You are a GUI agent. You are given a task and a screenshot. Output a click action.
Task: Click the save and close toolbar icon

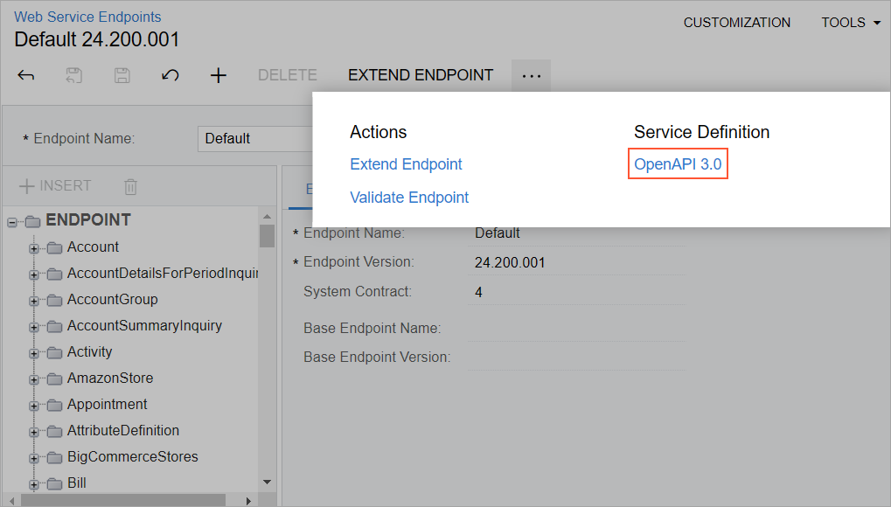click(x=74, y=75)
